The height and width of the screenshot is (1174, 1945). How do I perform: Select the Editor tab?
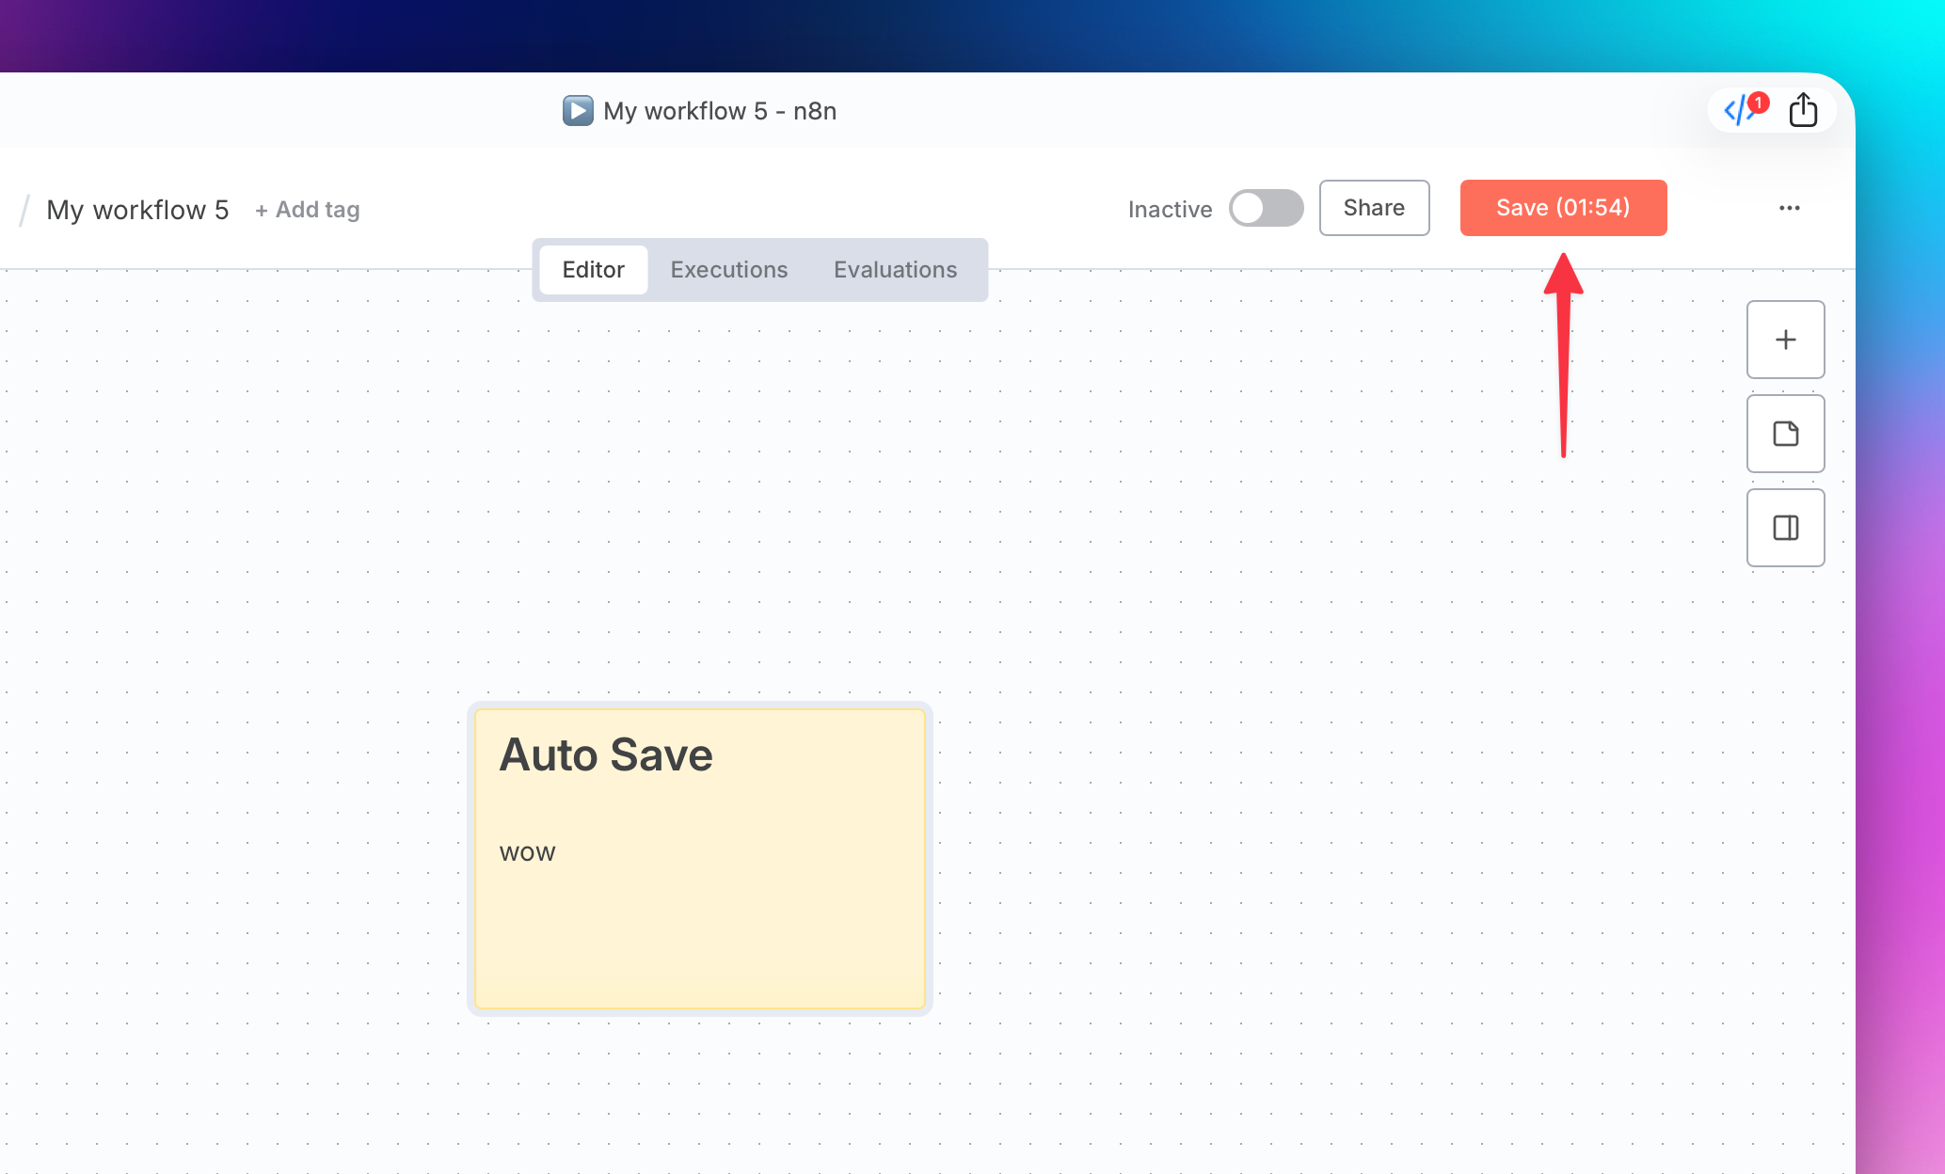click(593, 270)
